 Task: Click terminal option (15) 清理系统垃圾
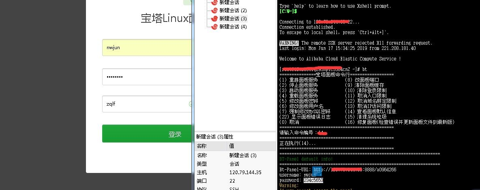coord(366,117)
